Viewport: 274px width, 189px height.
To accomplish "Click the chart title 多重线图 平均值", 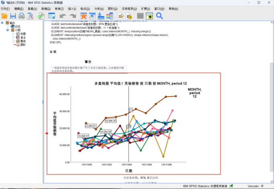I will (141, 84).
